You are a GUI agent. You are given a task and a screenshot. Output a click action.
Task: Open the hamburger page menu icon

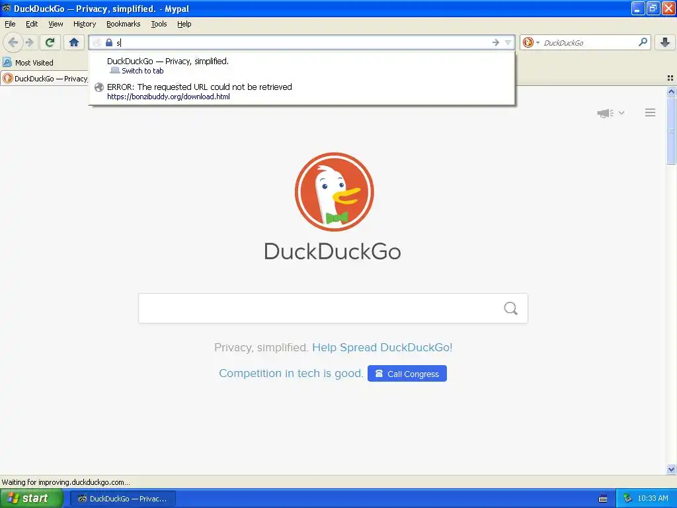[651, 112]
